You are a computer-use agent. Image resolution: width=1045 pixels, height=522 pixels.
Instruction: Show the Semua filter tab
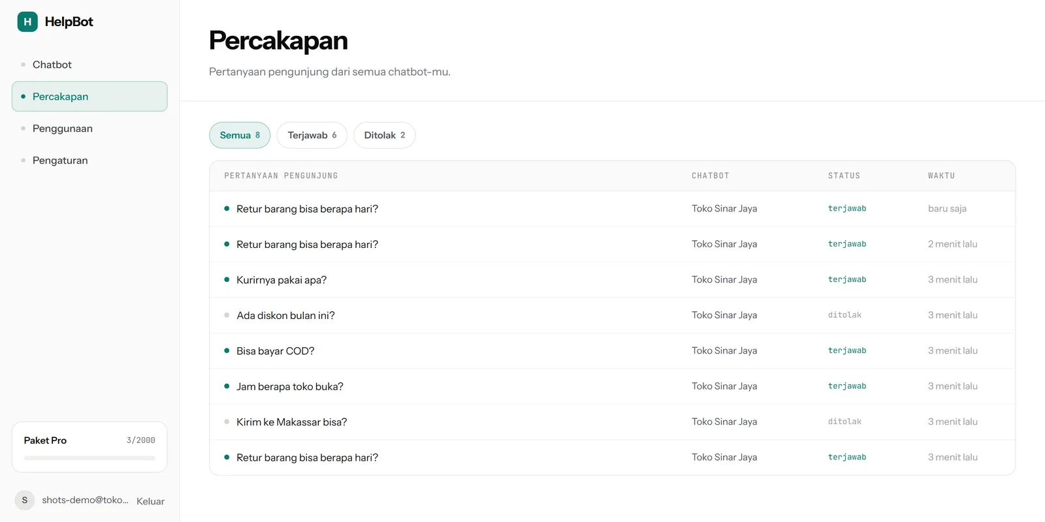[x=240, y=135]
